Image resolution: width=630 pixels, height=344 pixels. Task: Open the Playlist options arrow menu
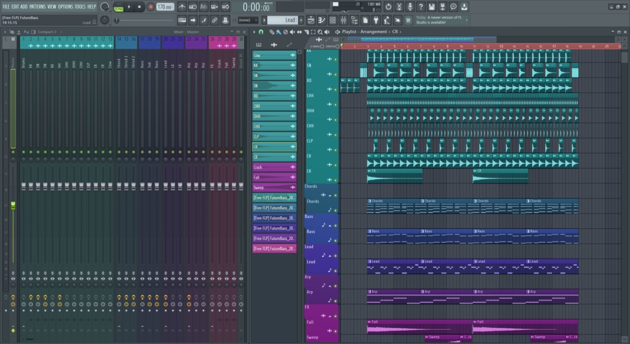point(254,32)
